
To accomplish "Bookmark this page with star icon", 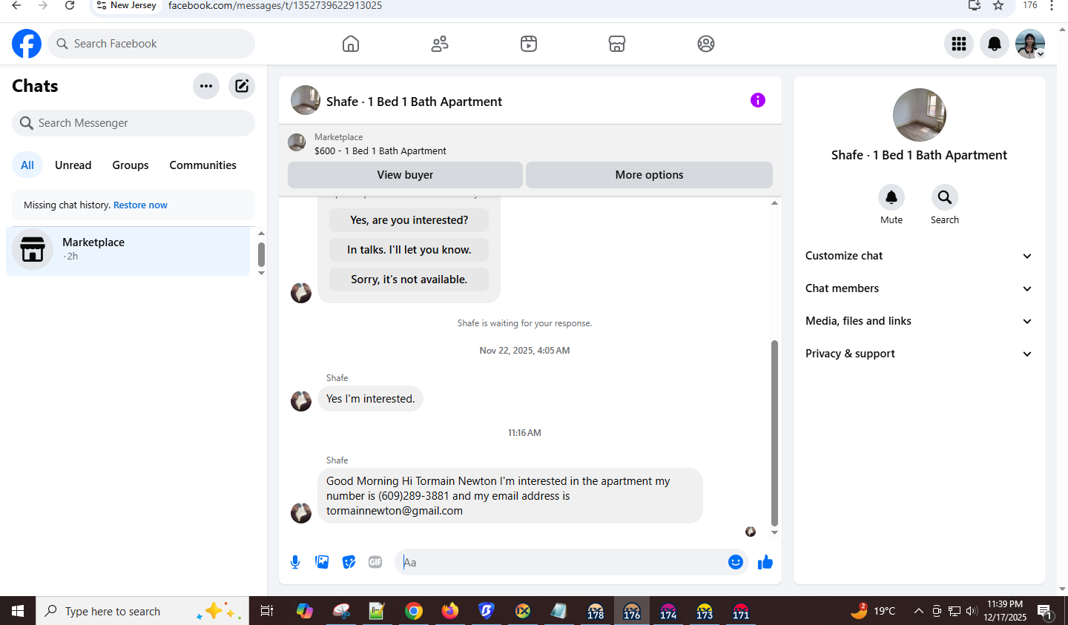I will [x=998, y=6].
